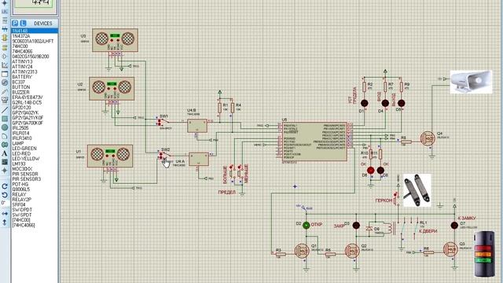
Task: Select PIR SENSOR (not SENSOR3) device
Action: pyautogui.click(x=35, y=174)
